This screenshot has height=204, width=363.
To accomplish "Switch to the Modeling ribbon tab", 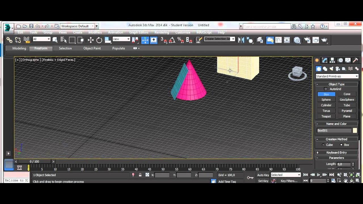I will [x=19, y=48].
